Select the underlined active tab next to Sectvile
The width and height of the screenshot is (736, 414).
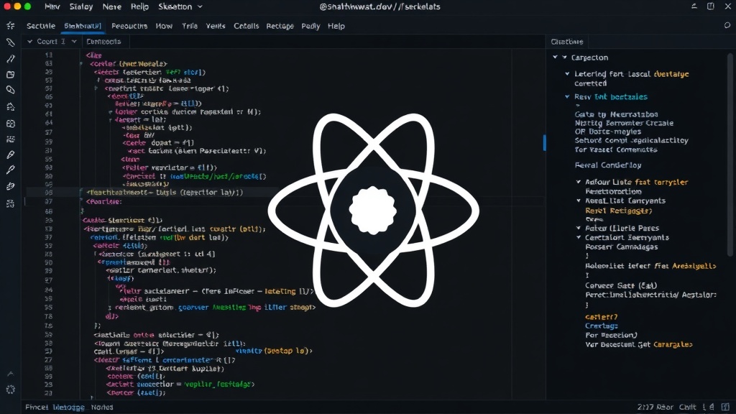pyautogui.click(x=83, y=26)
